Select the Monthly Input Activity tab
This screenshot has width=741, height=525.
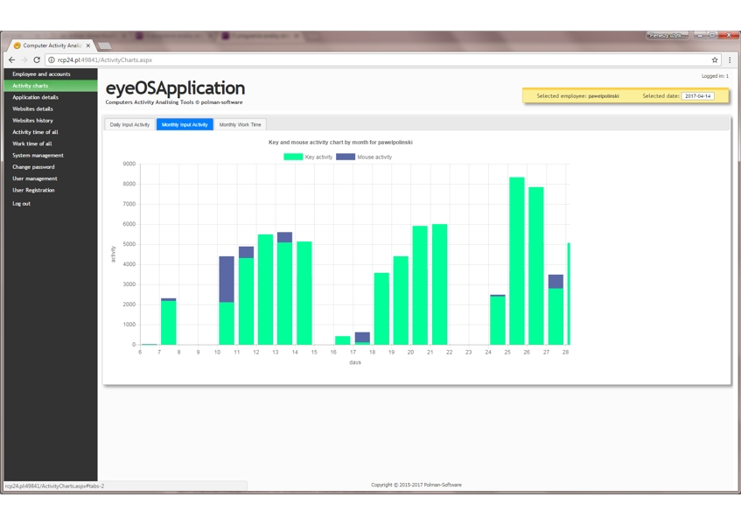185,124
